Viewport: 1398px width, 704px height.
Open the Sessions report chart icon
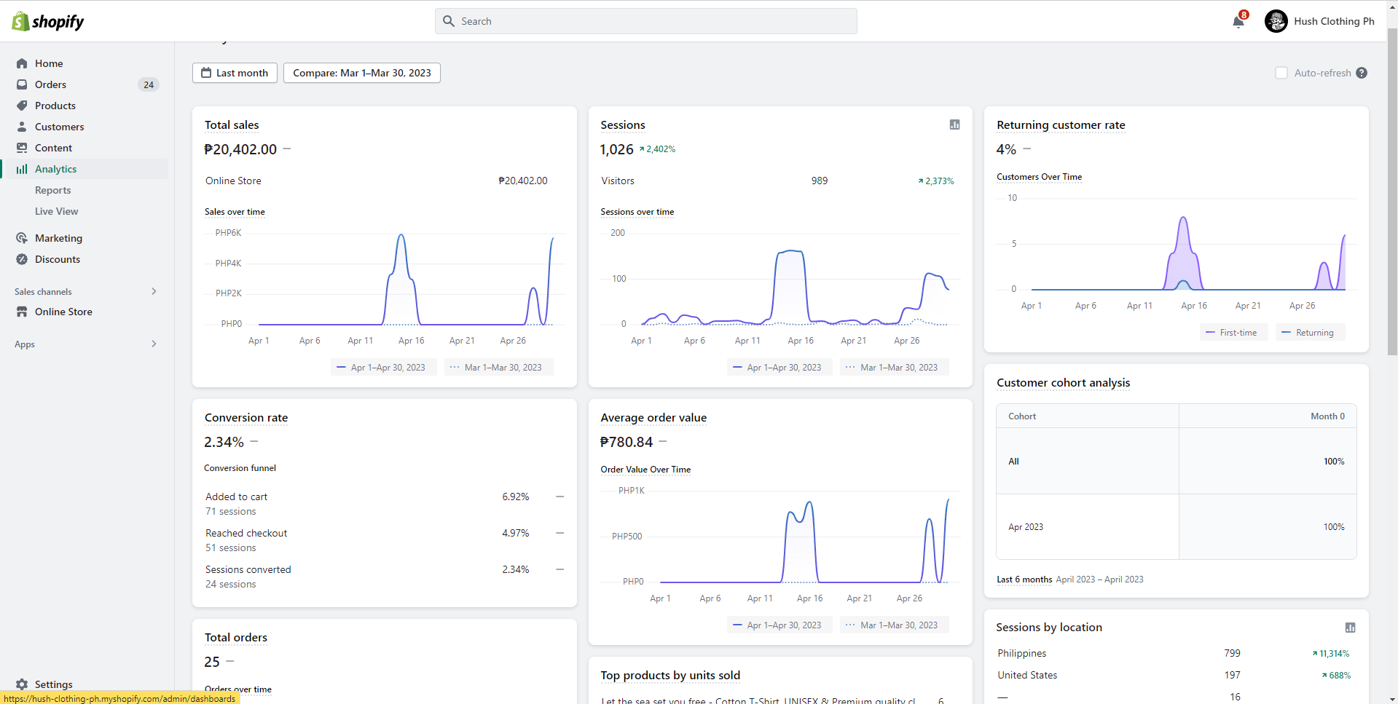(x=954, y=124)
